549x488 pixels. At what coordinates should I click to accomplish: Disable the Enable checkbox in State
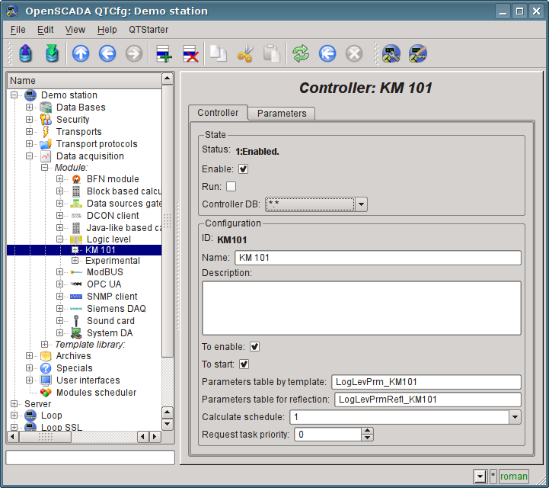(x=244, y=169)
